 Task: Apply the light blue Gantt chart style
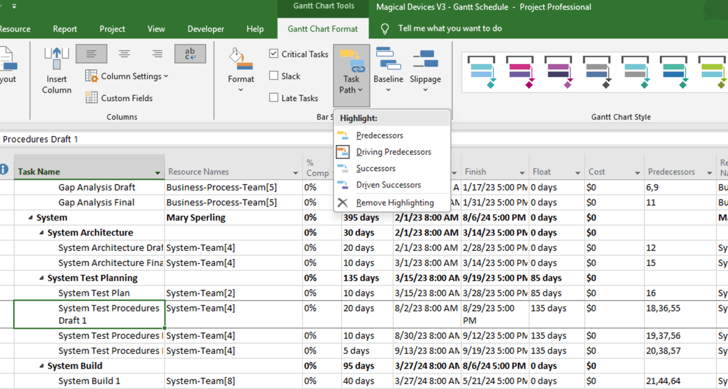coord(481,72)
